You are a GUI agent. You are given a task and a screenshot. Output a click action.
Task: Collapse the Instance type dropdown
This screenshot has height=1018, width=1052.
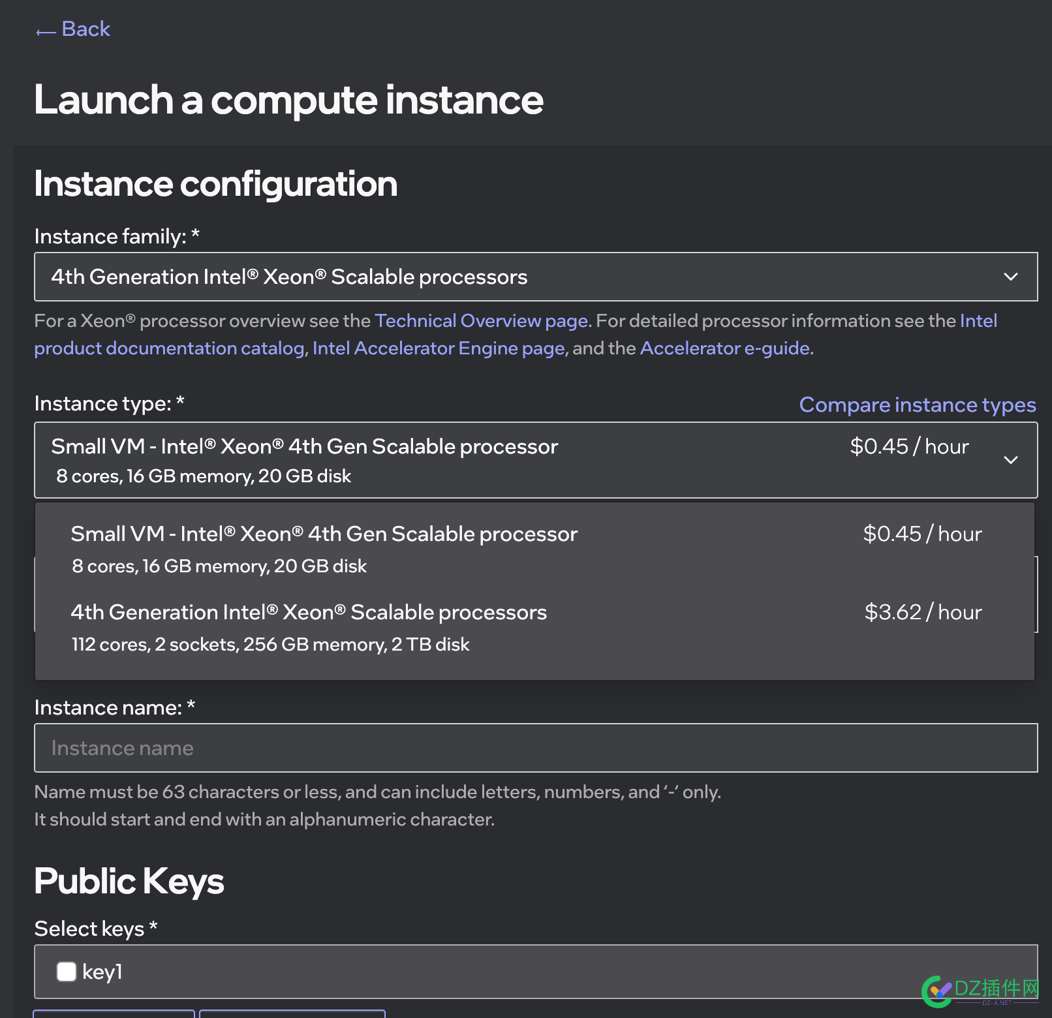[536, 460]
